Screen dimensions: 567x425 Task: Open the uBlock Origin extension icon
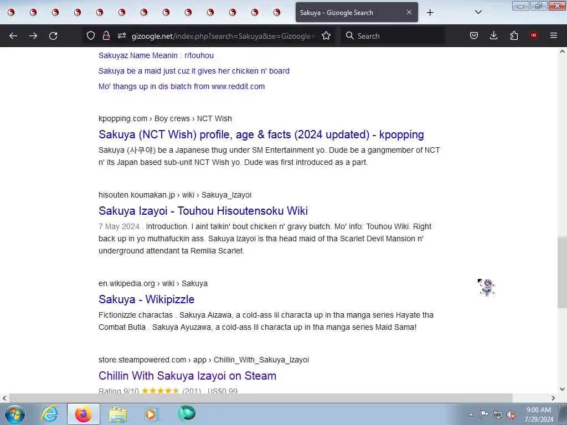(534, 35)
